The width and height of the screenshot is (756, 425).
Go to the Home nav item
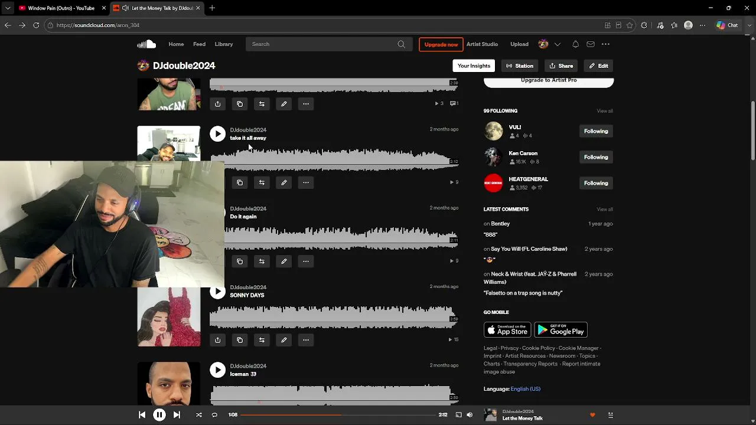click(x=176, y=44)
